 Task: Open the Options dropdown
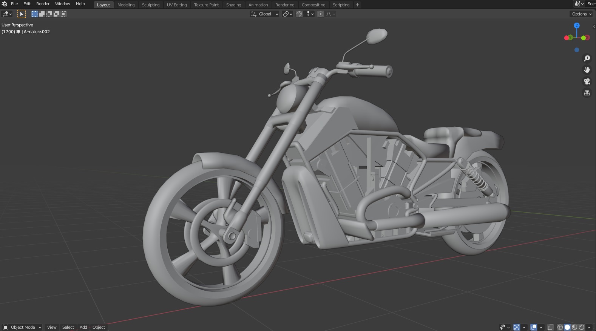[581, 14]
